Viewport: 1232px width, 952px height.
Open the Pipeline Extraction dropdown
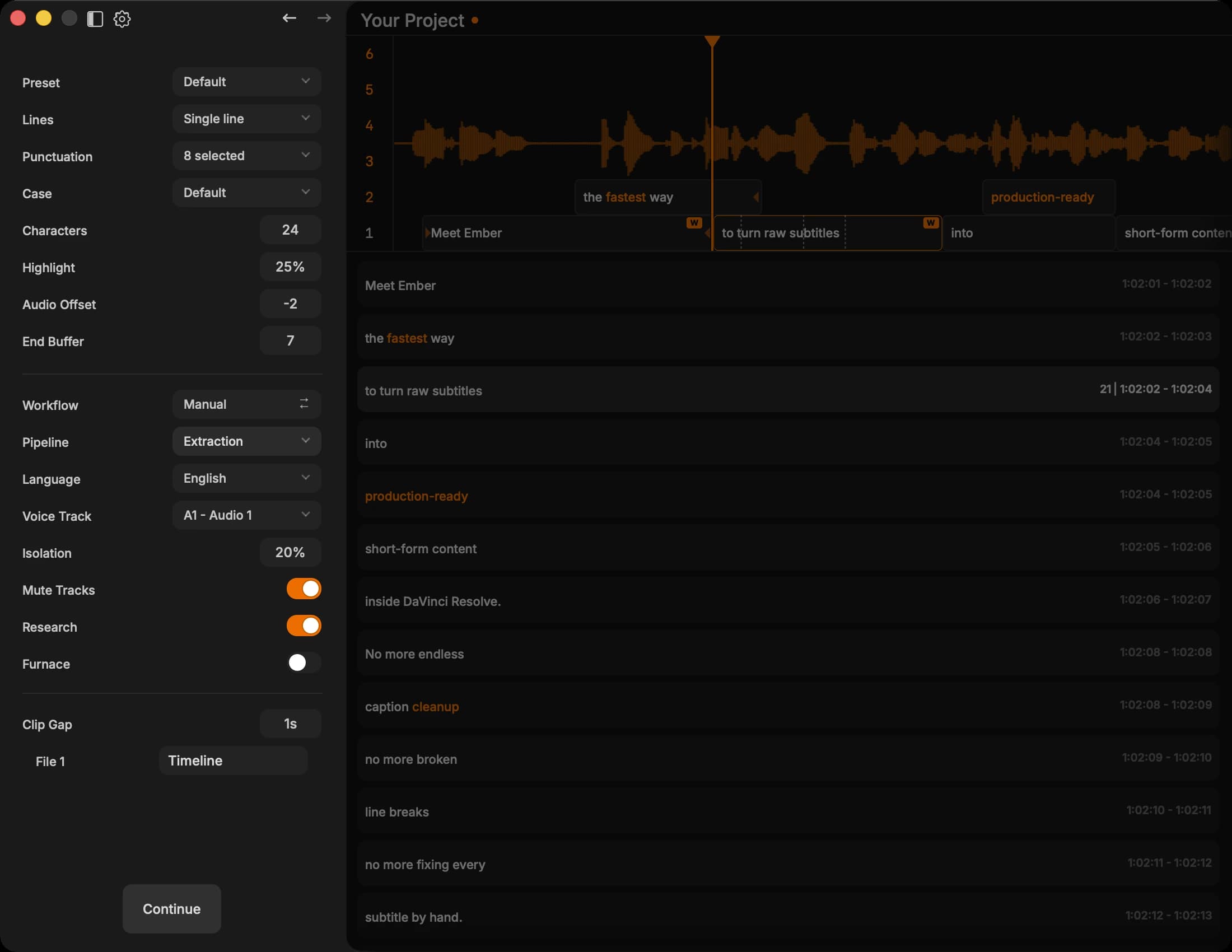246,441
